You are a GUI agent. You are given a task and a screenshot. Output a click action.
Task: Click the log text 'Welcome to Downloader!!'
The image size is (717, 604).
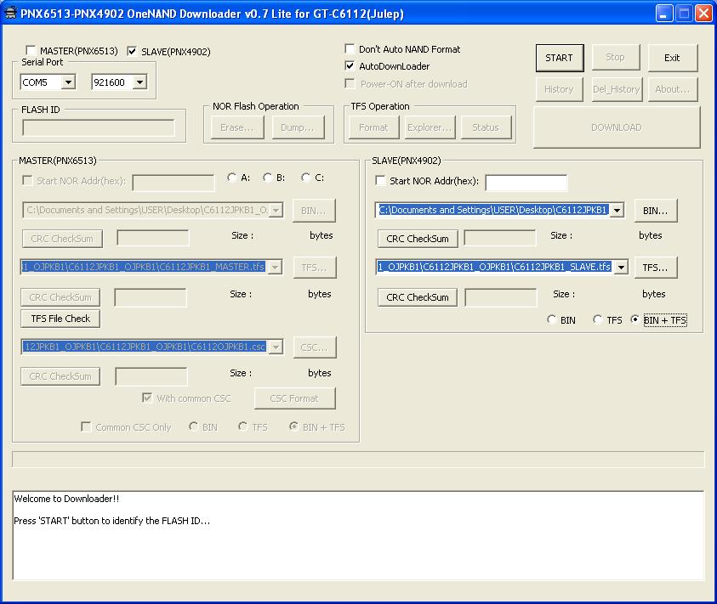[x=66, y=499]
